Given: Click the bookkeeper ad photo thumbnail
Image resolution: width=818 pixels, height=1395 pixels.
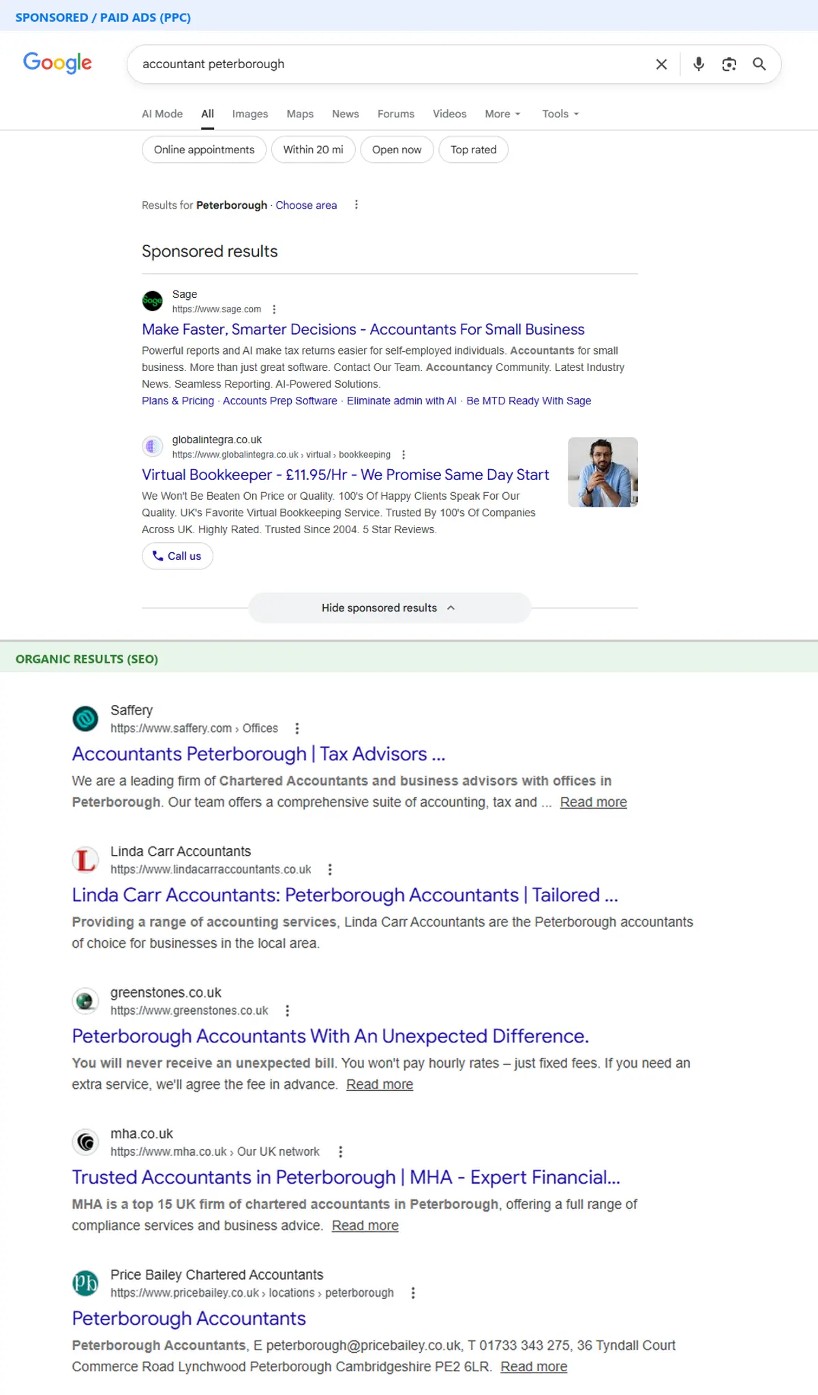Looking at the screenshot, I should pyautogui.click(x=603, y=472).
